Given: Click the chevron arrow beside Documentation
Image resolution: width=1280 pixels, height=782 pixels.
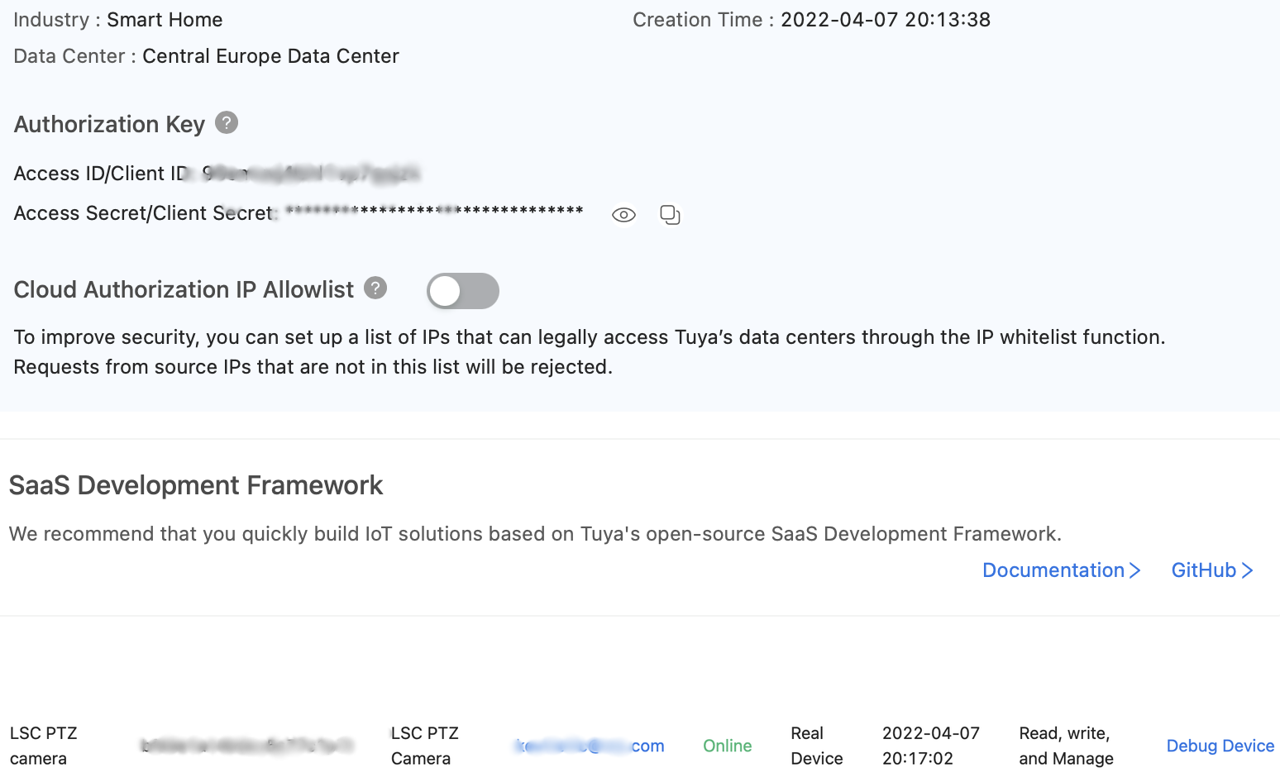Looking at the screenshot, I should [1134, 570].
